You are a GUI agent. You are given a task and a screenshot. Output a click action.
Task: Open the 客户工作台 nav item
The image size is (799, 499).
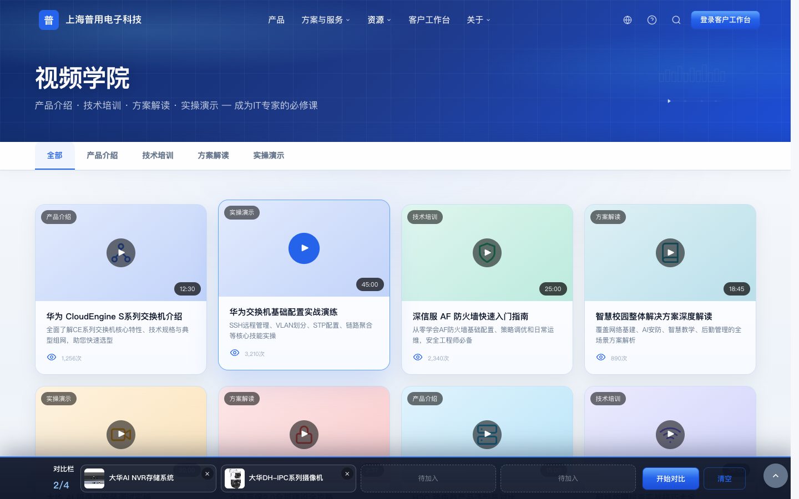(x=429, y=20)
